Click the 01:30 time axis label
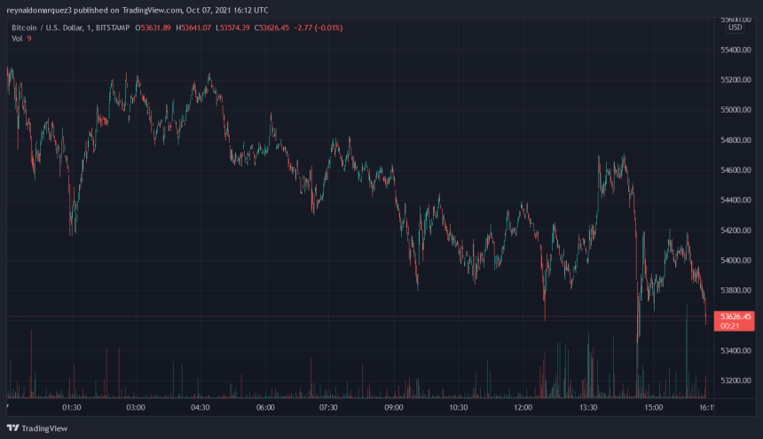The height and width of the screenshot is (439, 763). point(72,408)
